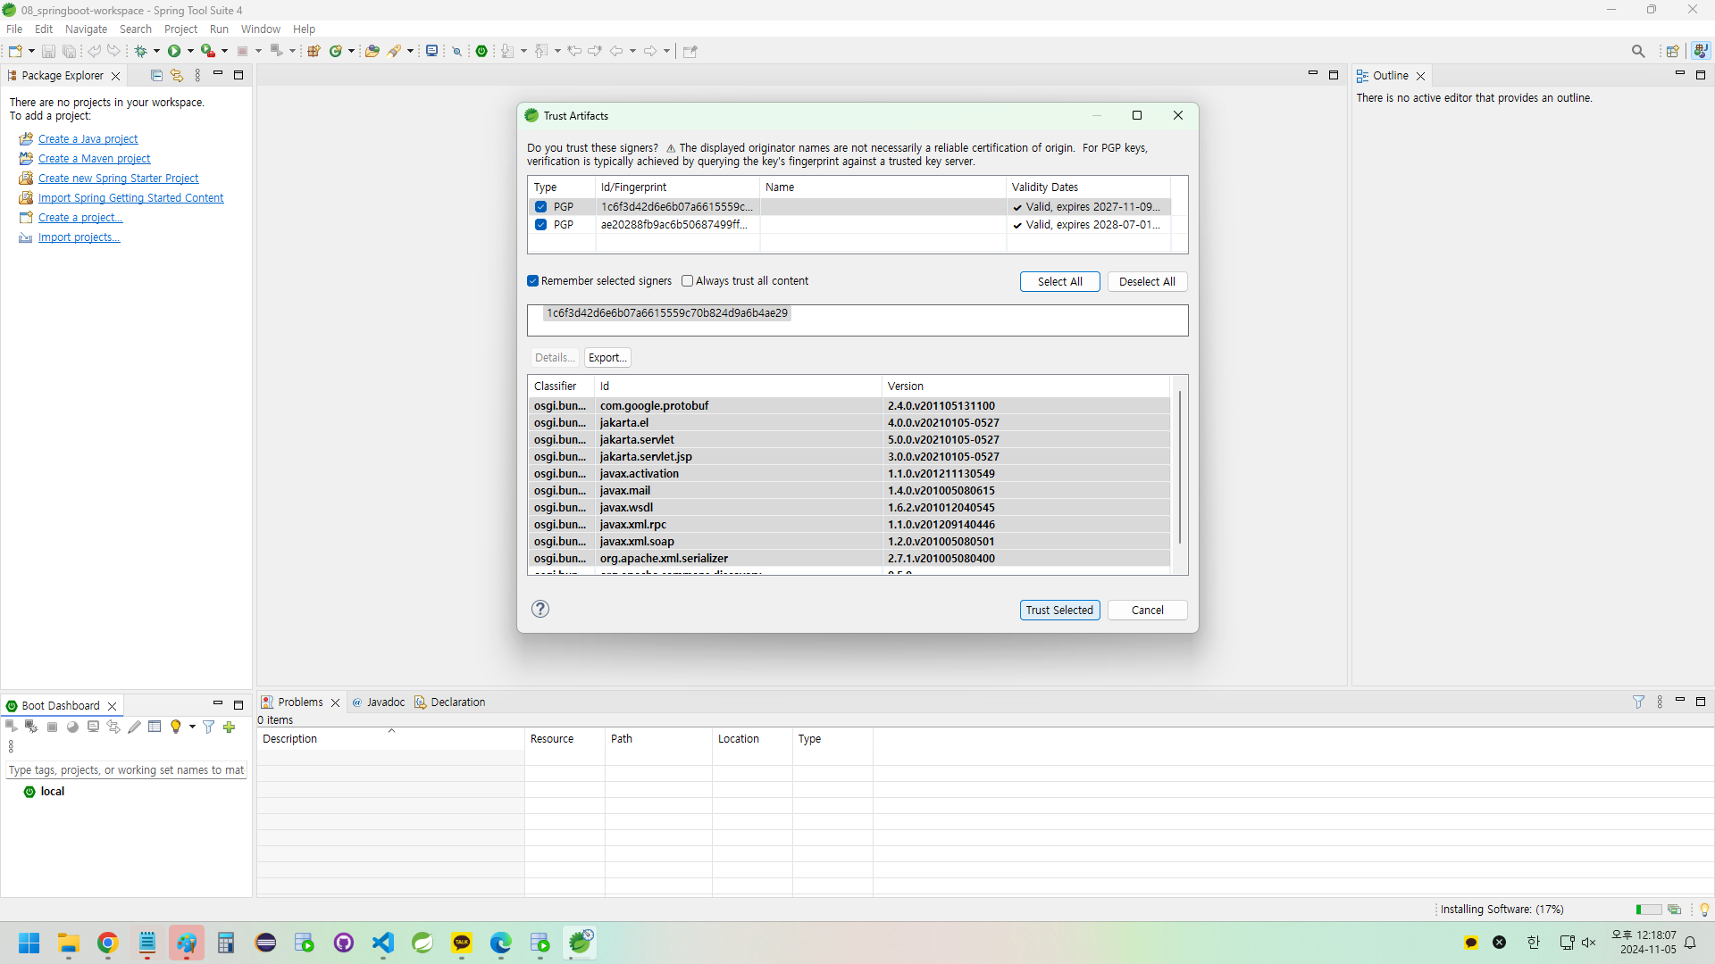Click the Spring Boot Dashboard toolbar icon
The image size is (1715, 964).
(x=481, y=51)
